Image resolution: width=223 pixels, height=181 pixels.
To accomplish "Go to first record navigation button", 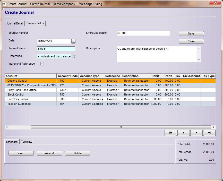I will (171, 133).
